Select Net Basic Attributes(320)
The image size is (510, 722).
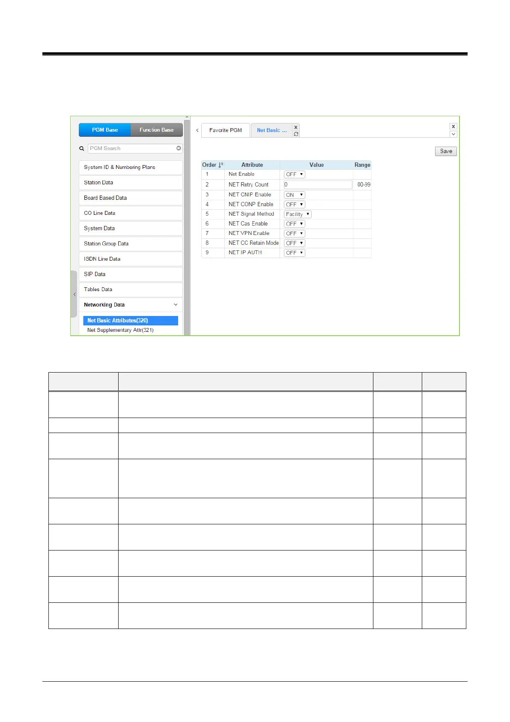pyautogui.click(x=131, y=321)
